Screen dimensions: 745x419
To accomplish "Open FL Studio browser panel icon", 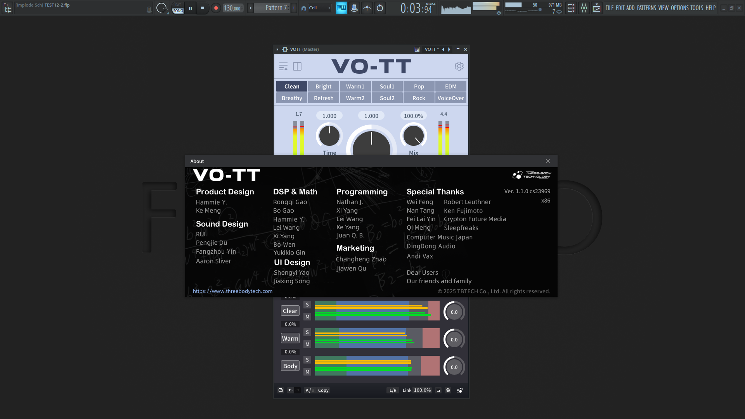I will click(x=597, y=8).
